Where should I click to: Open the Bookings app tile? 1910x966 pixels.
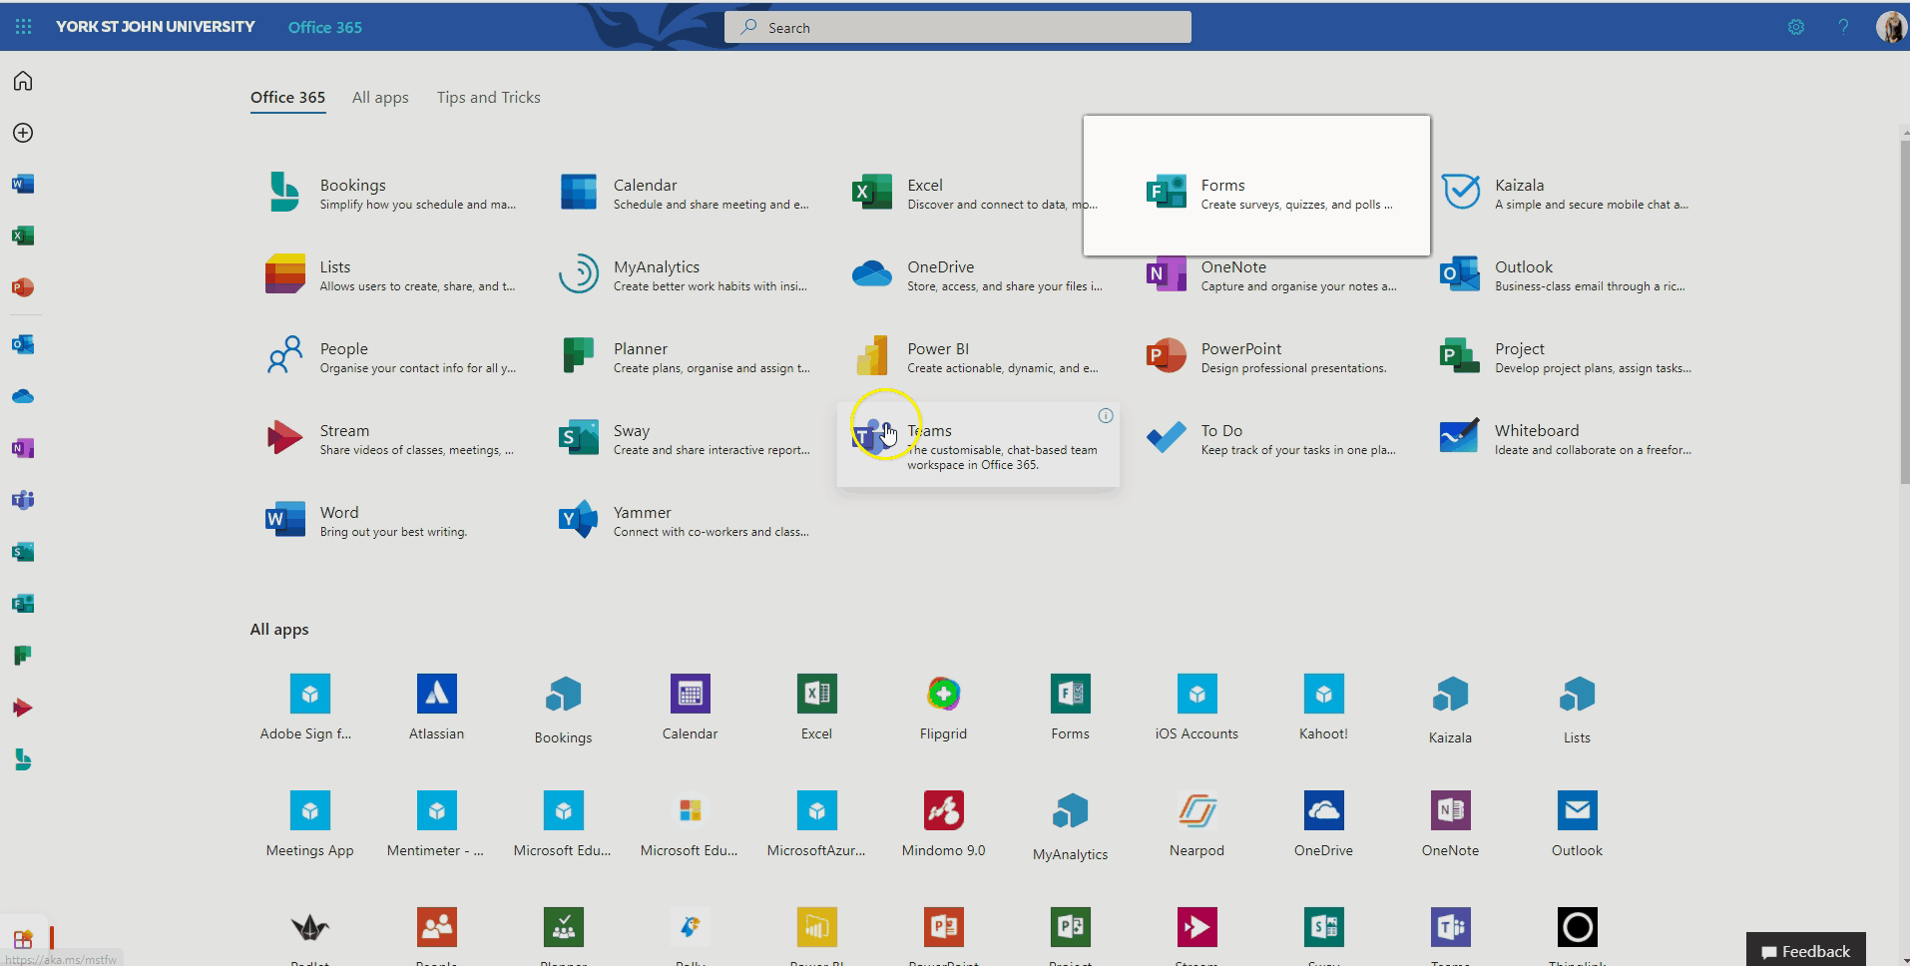coord(390,193)
